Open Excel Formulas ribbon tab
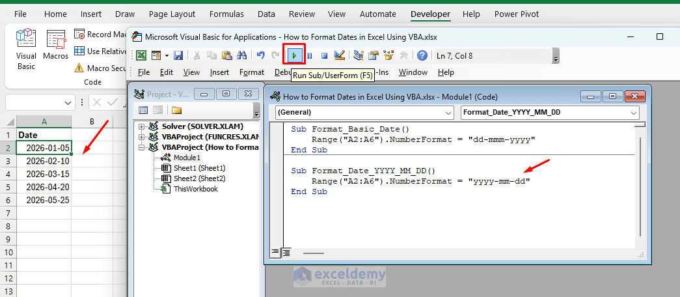This screenshot has width=680, height=297. pos(226,14)
